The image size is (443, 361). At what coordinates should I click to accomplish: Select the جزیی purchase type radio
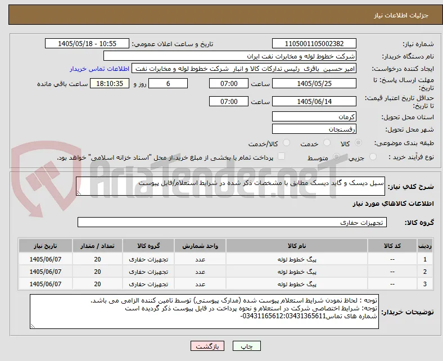tap(373, 157)
